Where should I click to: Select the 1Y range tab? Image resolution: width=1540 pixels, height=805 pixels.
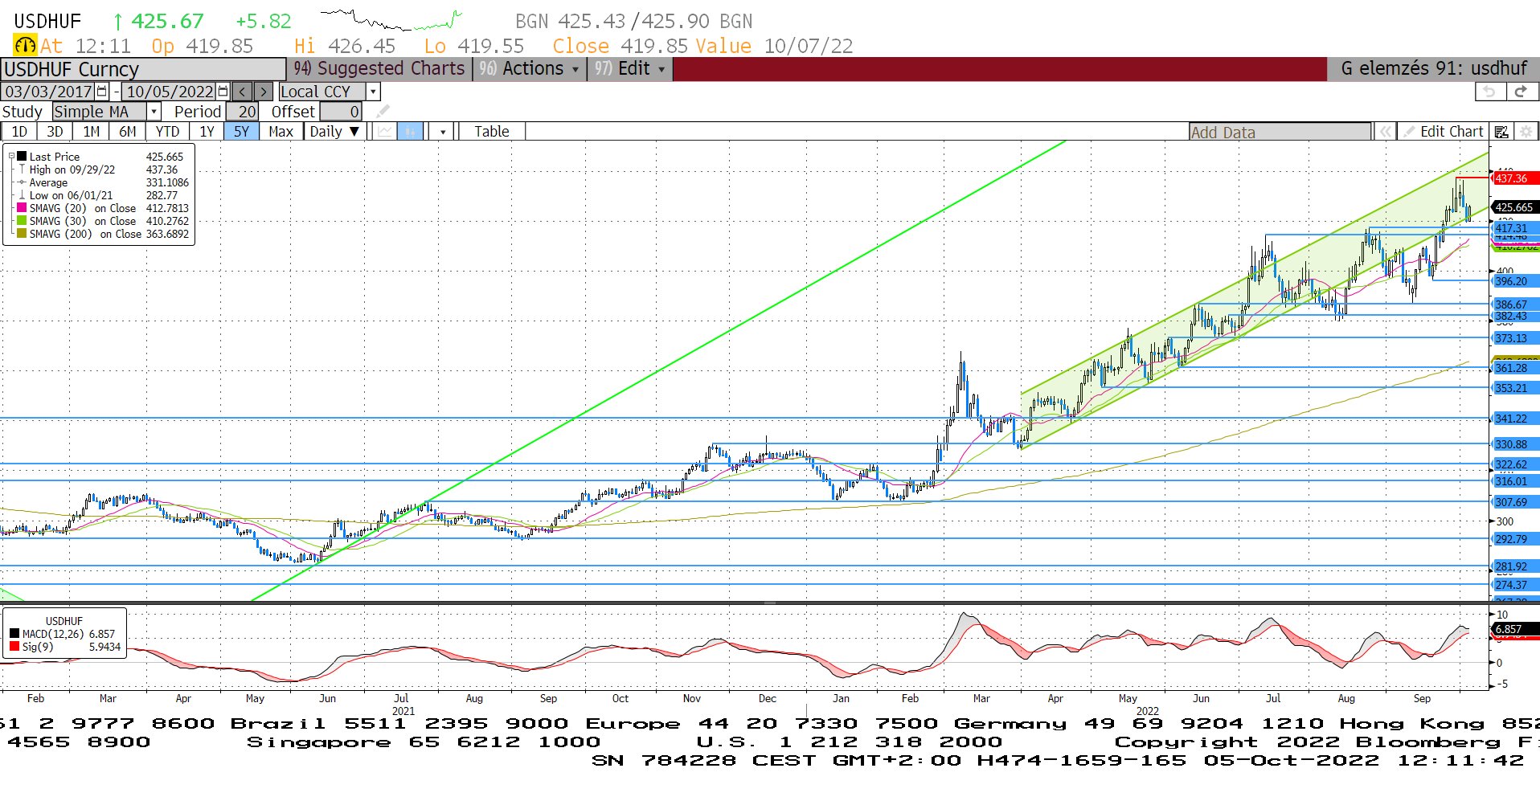[207, 132]
